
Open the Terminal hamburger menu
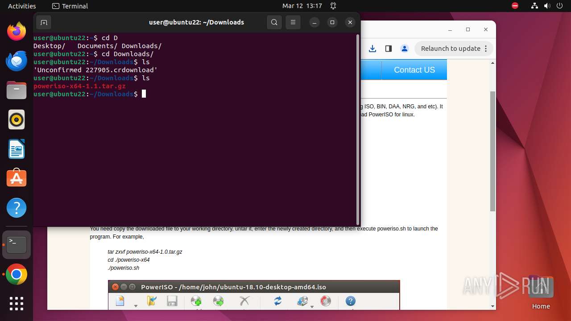point(293,22)
